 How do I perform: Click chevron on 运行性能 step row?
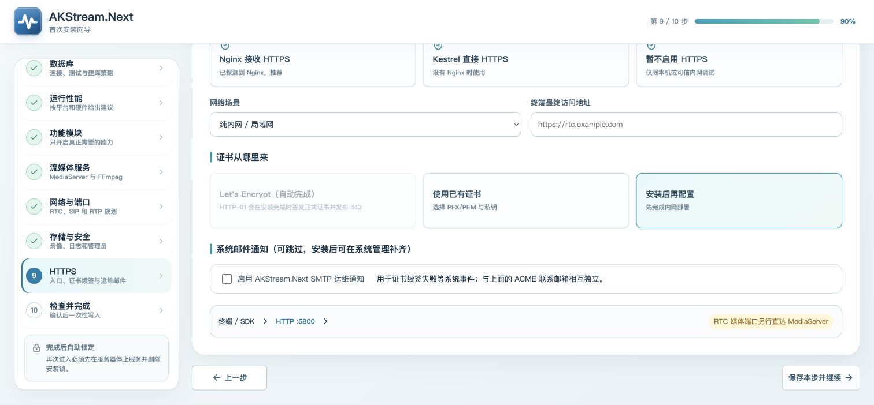coord(161,103)
